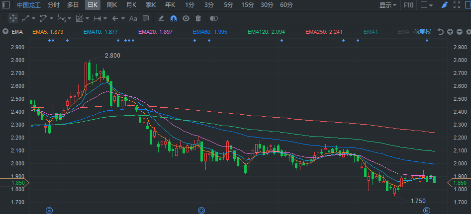This screenshot has width=471, height=214.
Task: Select the polygon shape drawing tool
Action: point(44,18)
